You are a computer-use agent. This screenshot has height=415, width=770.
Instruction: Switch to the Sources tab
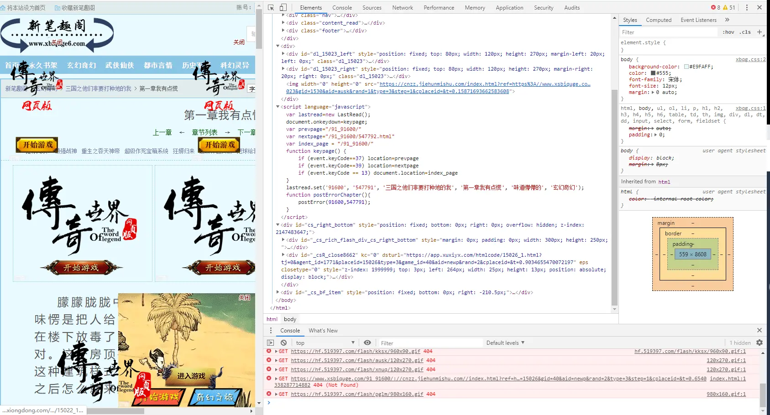click(x=372, y=7)
